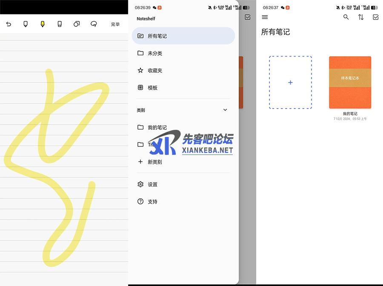Select the Pen tool in drawing toolbar
Screen dimensions: 383x286
pyautogui.click(x=26, y=24)
